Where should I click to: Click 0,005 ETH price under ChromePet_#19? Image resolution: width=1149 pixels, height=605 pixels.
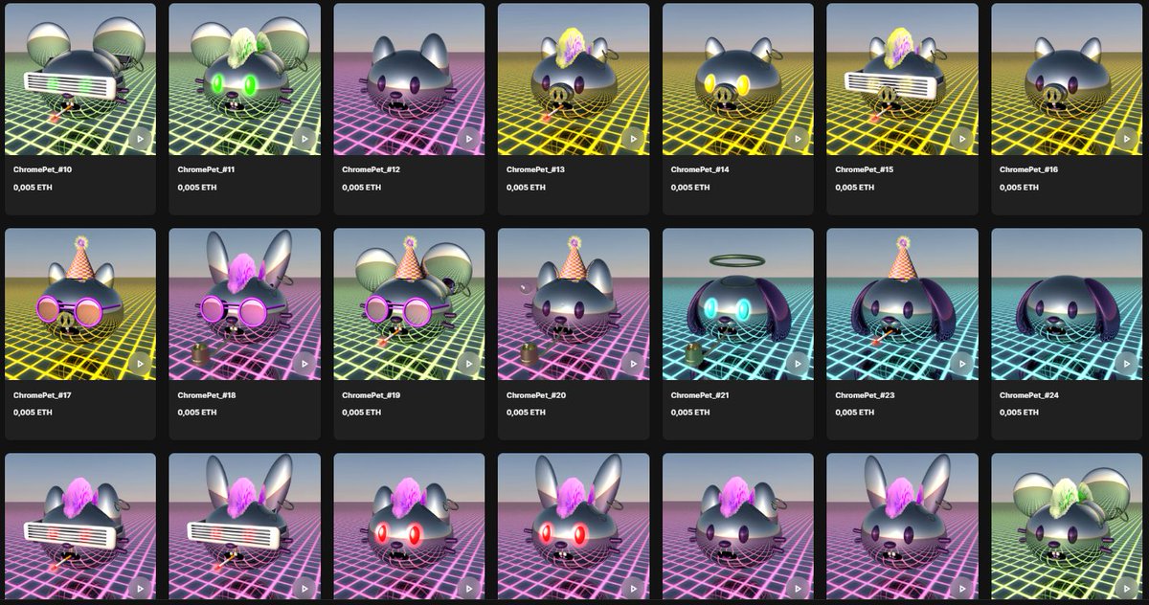click(362, 413)
